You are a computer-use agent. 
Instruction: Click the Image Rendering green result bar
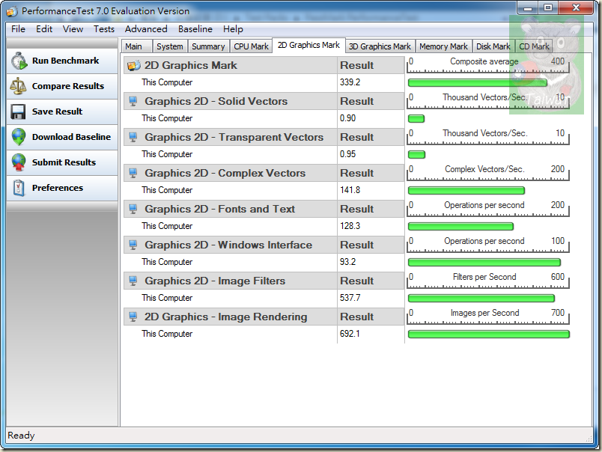488,335
